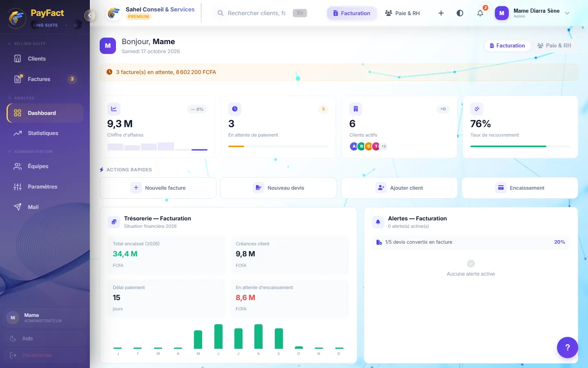Click pending invoices alert banner
The width and height of the screenshot is (588, 368).
[x=339, y=72]
